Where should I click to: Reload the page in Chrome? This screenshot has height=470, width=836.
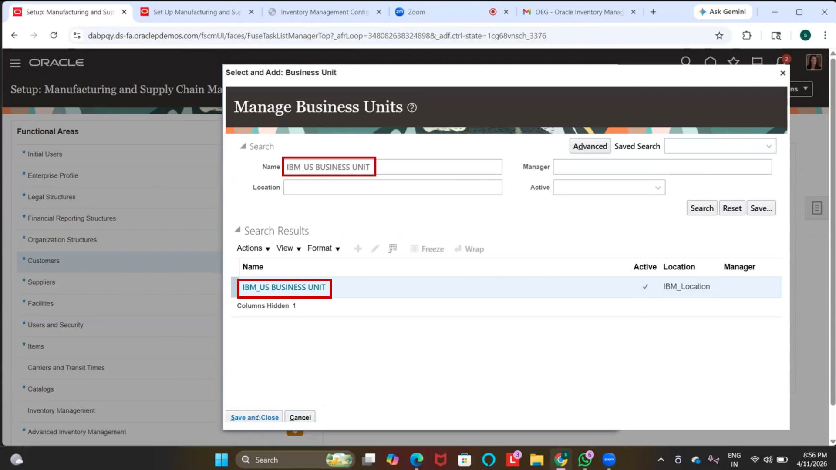coord(54,35)
